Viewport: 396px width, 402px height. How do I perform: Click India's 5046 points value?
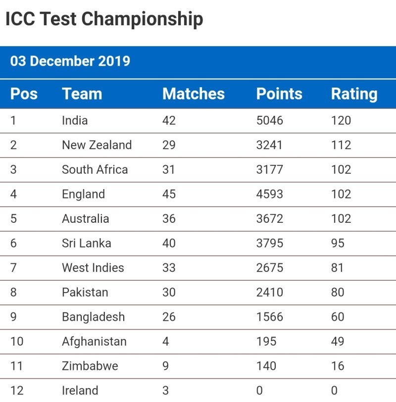pos(270,120)
